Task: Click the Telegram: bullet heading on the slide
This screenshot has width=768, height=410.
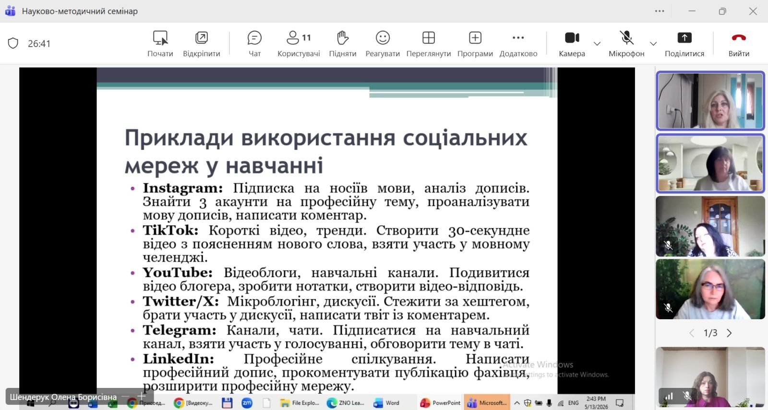Action: point(180,330)
